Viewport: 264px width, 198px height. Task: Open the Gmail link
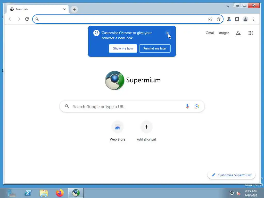point(210,33)
